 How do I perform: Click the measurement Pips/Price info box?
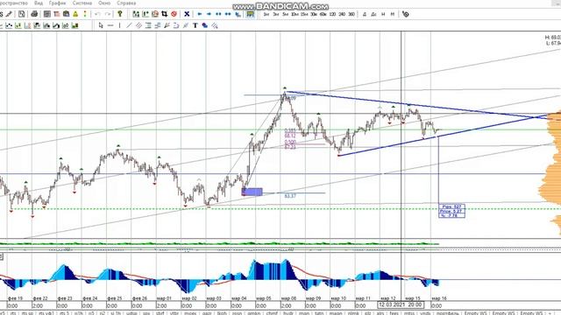click(452, 211)
